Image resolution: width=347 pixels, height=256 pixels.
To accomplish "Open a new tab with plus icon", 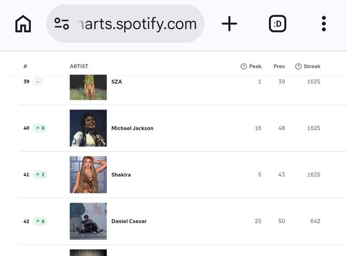I will pyautogui.click(x=229, y=24).
